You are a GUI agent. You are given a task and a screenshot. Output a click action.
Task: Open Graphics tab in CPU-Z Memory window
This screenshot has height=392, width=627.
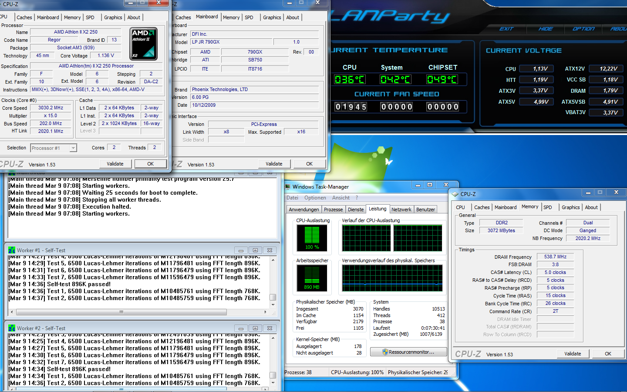[570, 207]
